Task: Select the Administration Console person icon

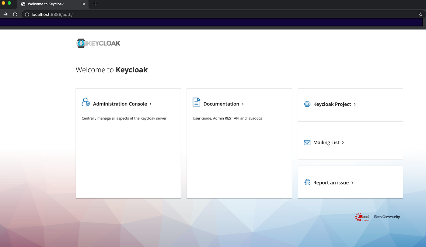Action: (x=86, y=102)
